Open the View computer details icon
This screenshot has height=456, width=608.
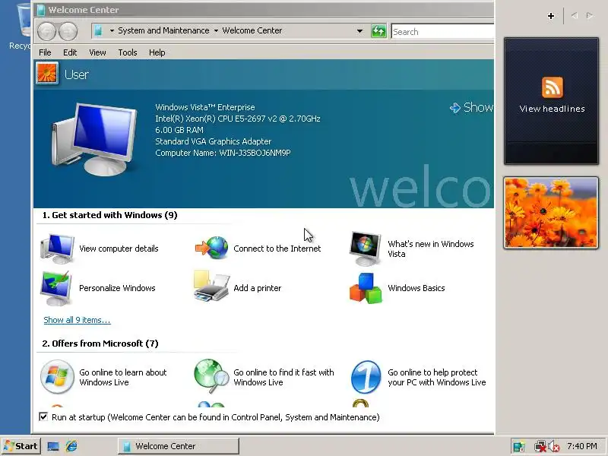[x=57, y=249]
